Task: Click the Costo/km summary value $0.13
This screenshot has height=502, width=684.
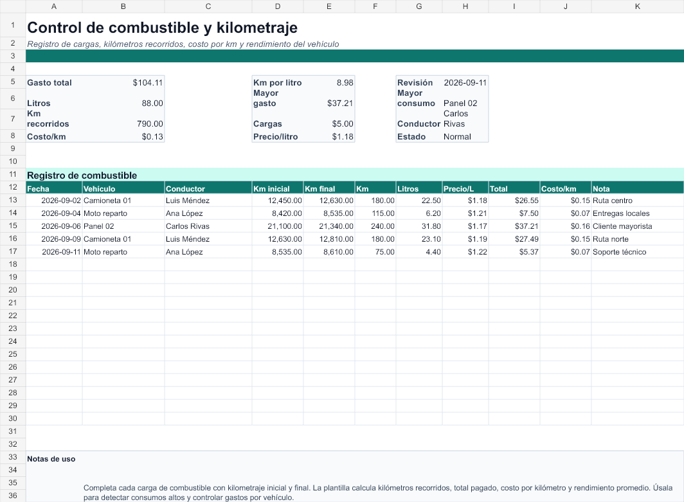Action: (x=152, y=136)
